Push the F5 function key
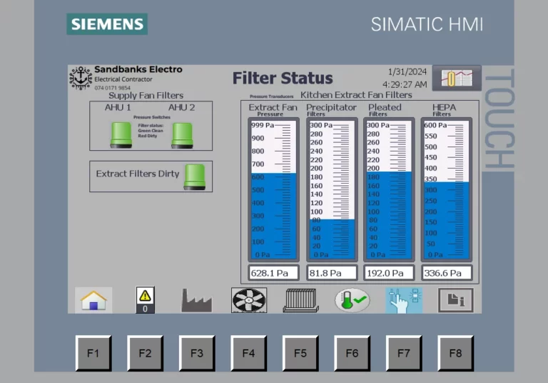Viewport: 548px width, 383px height. coord(300,353)
